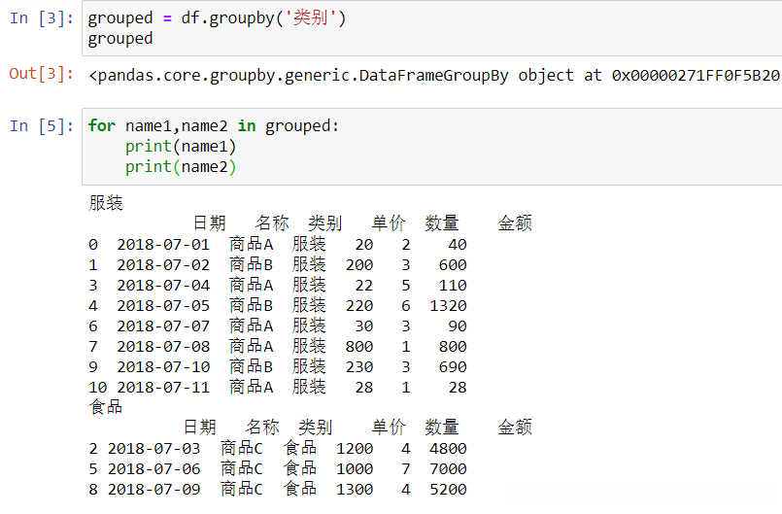Click the for loop code cell In [5]

pos(432,146)
